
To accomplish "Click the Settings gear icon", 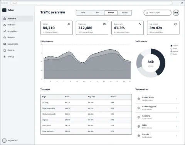I will [x=5, y=57].
